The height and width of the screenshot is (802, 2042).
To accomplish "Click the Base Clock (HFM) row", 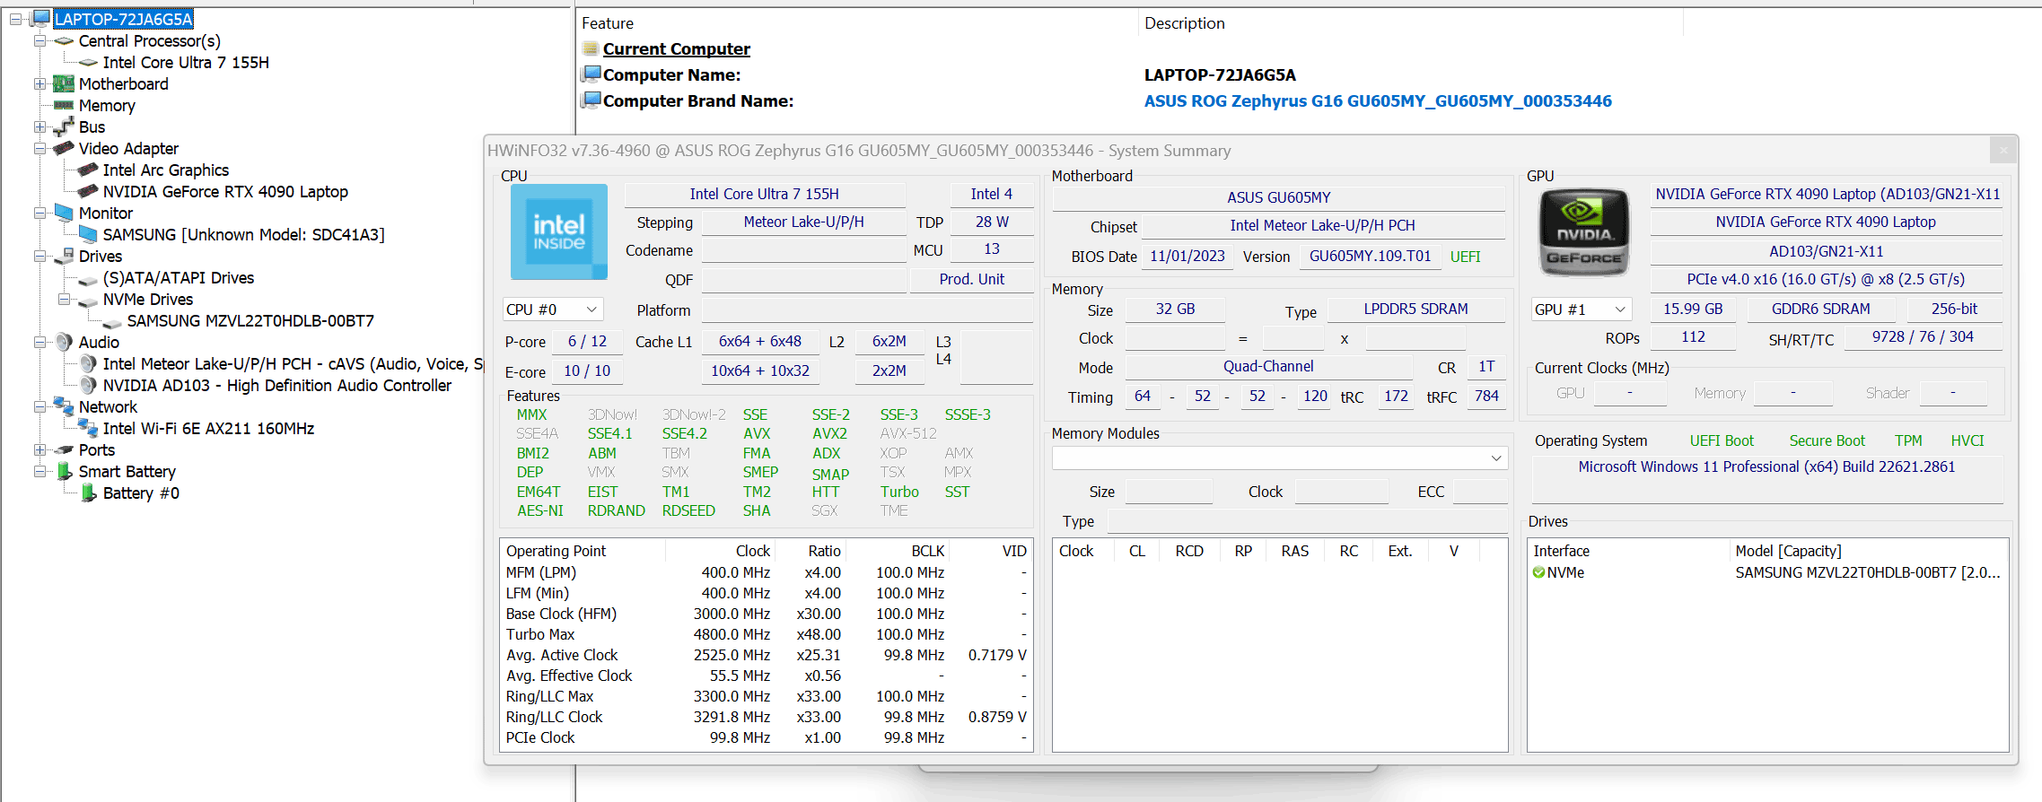I will click(x=767, y=614).
